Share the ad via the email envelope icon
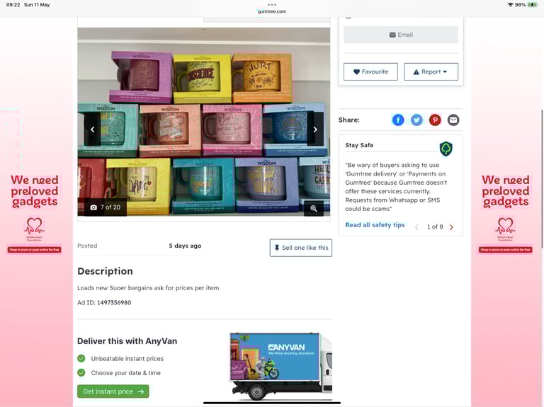 [453, 120]
